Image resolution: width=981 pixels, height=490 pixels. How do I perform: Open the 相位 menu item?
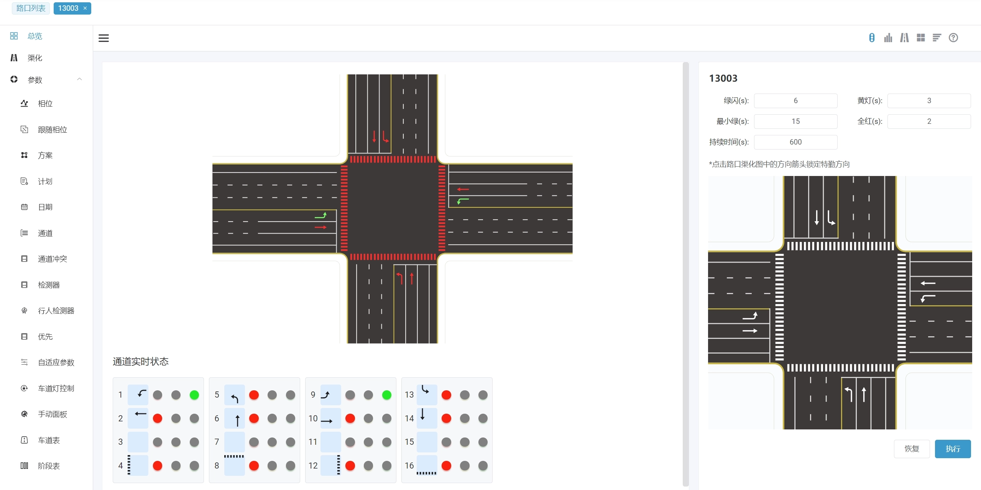pos(45,104)
